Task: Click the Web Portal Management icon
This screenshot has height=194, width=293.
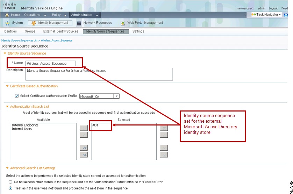Action: coord(123,23)
